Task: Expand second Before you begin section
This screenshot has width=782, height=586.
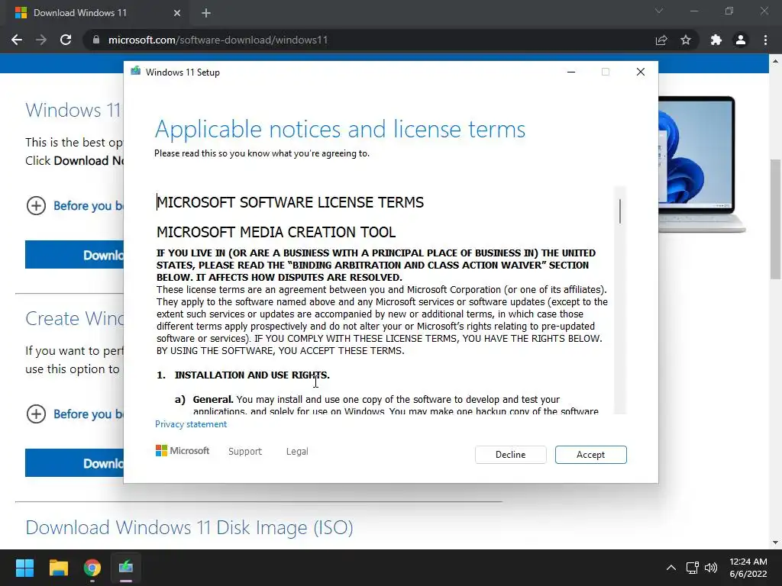Action: coord(75,414)
